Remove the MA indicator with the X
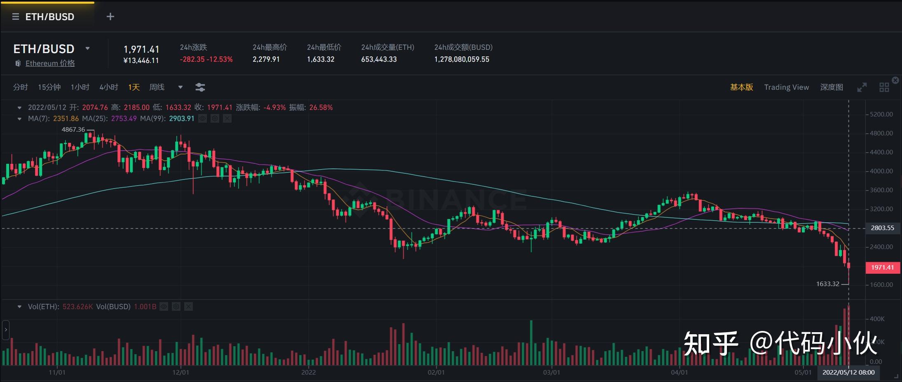The image size is (902, 382). [x=227, y=119]
